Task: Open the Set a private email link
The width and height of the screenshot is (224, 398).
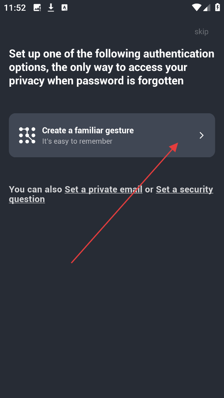Action: pyautogui.click(x=103, y=190)
